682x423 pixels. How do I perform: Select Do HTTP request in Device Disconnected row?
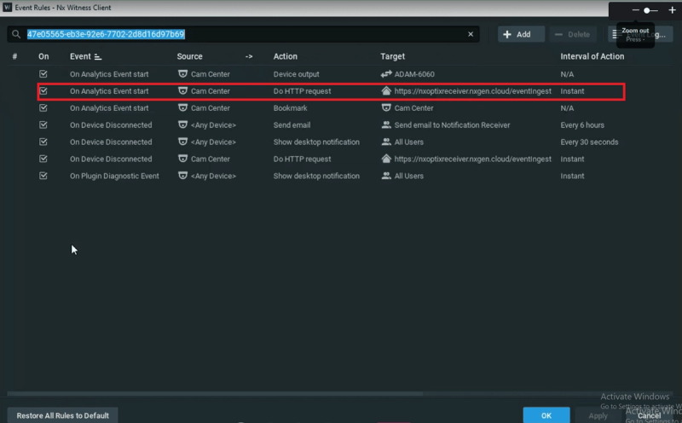pyautogui.click(x=302, y=159)
